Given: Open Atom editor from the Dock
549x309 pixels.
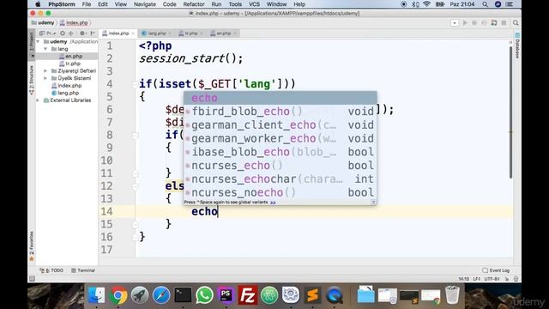Looking at the screenshot, I should (269, 295).
